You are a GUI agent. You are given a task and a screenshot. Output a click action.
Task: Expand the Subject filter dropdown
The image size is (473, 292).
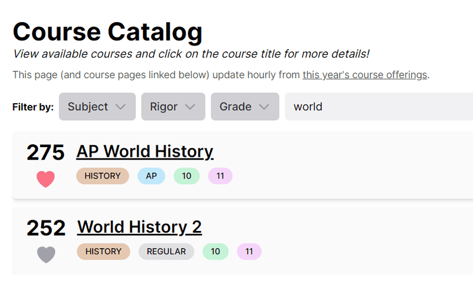[x=97, y=107]
